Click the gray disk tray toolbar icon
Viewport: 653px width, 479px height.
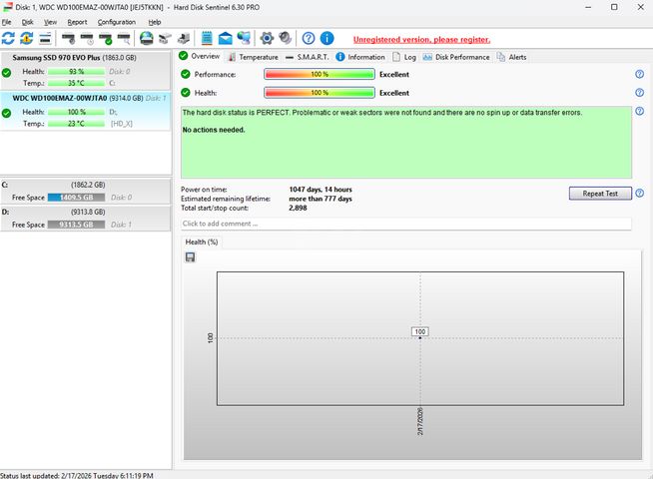tap(165, 39)
